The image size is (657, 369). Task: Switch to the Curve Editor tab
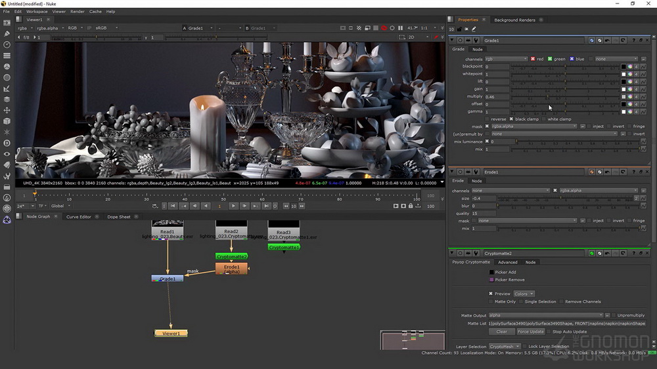(x=79, y=217)
